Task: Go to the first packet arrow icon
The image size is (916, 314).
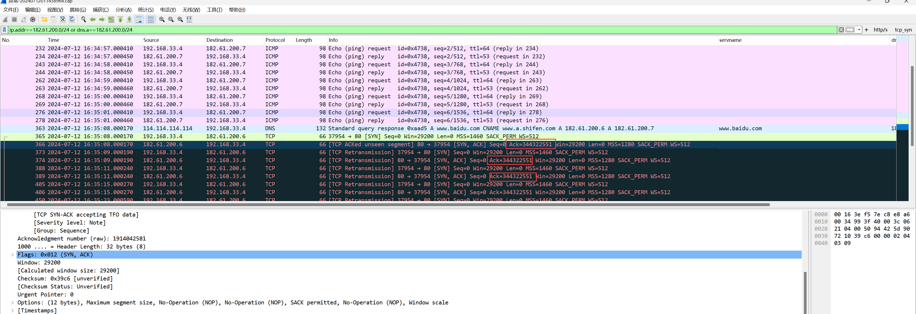Action: coord(120,19)
